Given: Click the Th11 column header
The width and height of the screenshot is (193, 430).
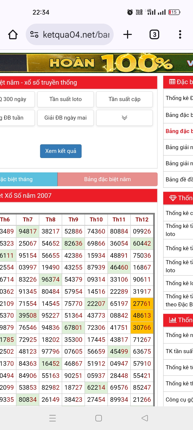Looking at the screenshot, I should [x=119, y=220].
